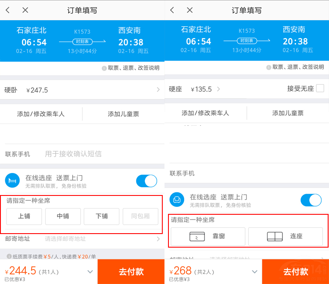The height and width of the screenshot is (284, 329).
Task: Tap the sofa seat icon beside online seat selection
Action: tap(177, 200)
